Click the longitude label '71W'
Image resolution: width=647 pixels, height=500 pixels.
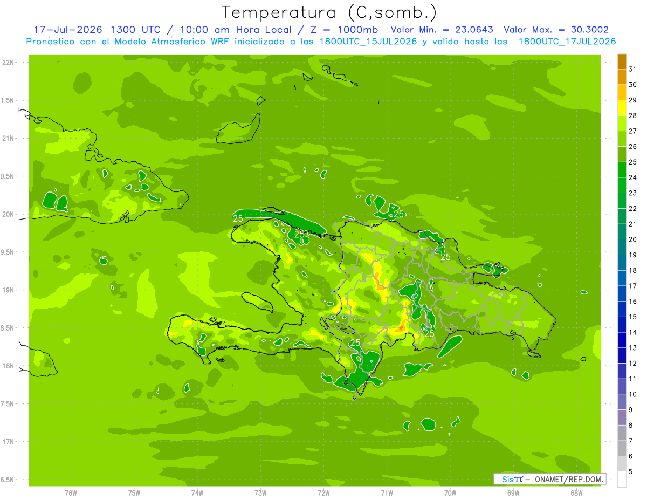387,493
